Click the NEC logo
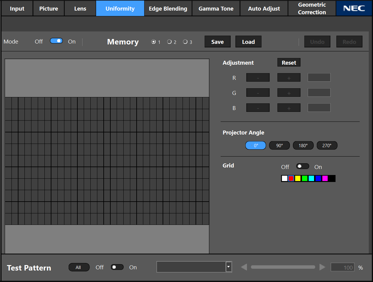The image size is (373, 282). click(x=354, y=8)
